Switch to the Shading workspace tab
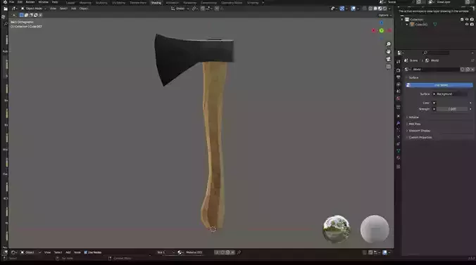This screenshot has width=476, height=265. point(156,3)
